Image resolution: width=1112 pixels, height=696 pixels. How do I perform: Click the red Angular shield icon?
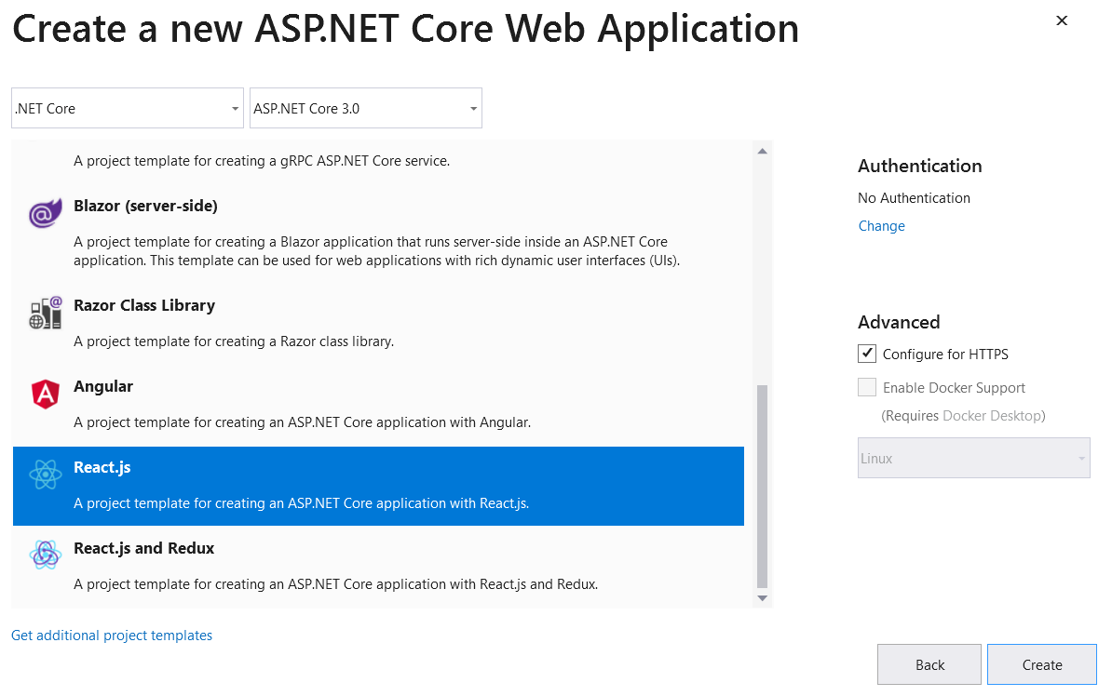tap(45, 395)
